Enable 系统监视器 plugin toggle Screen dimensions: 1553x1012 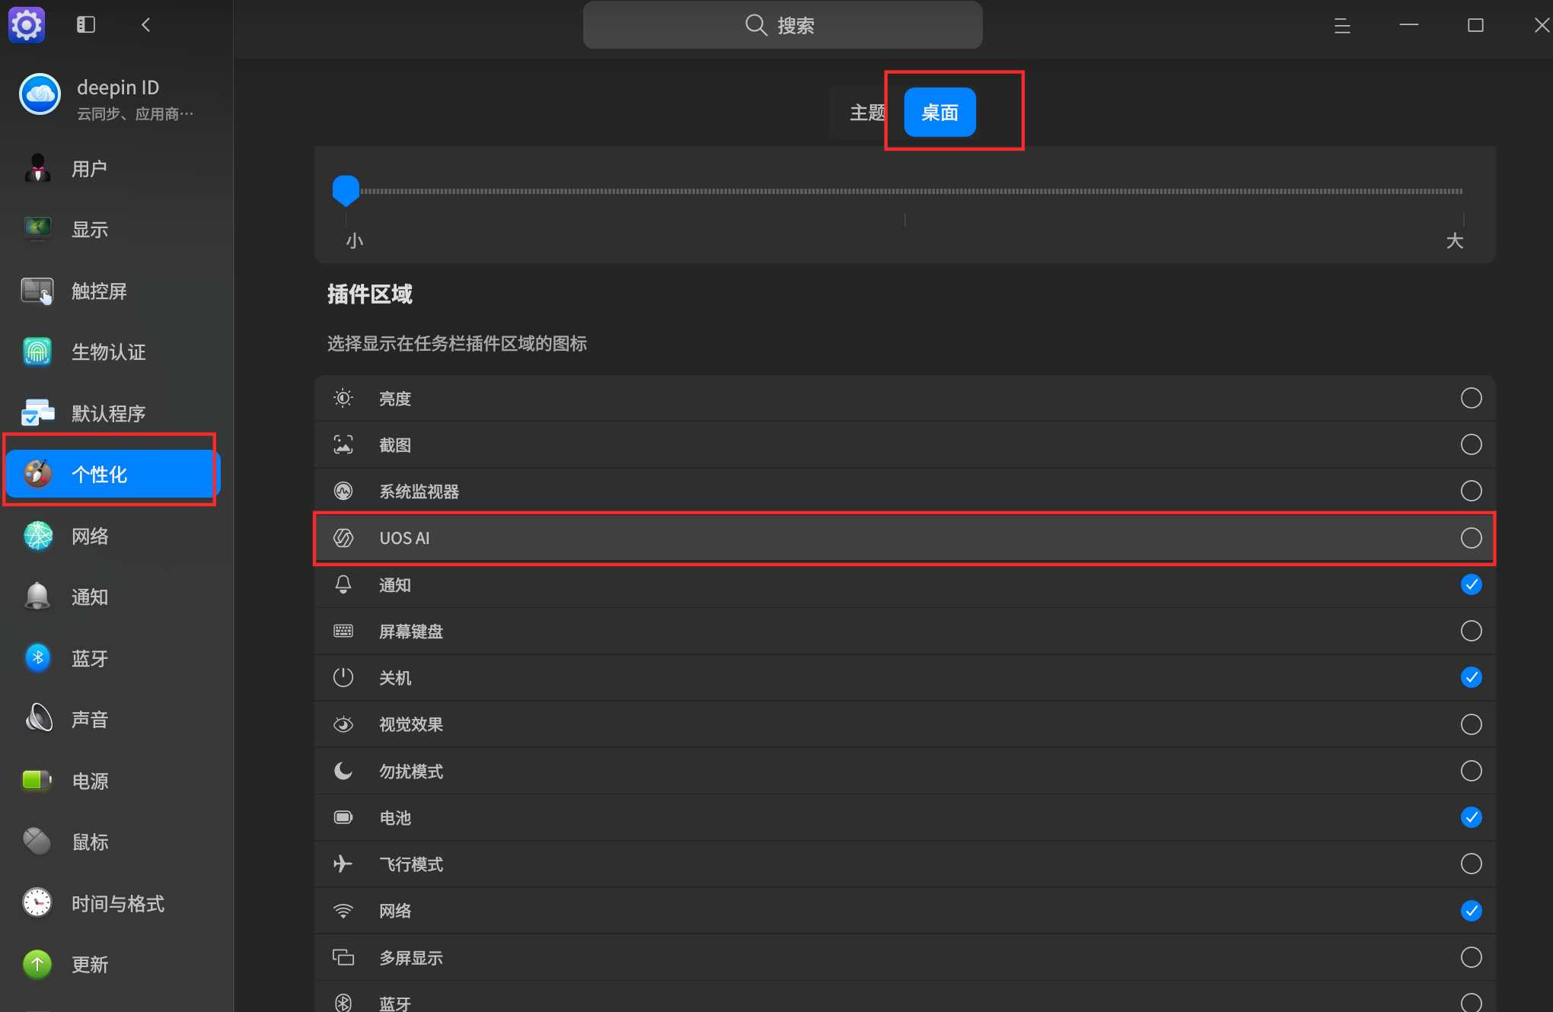(x=1471, y=491)
